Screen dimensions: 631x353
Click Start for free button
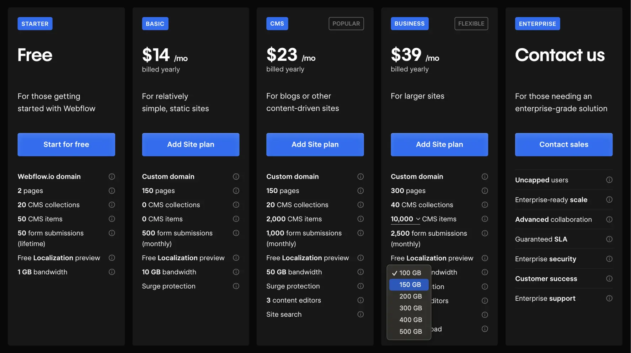pos(66,144)
